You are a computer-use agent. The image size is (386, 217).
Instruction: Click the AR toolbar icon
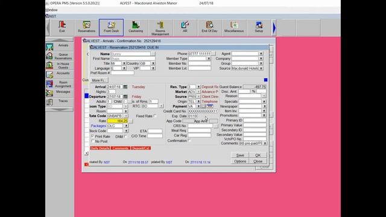[x=185, y=27]
